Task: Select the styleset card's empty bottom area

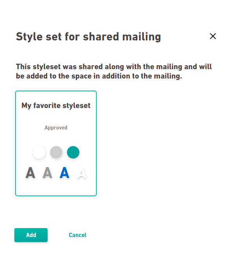Action: tap(56, 188)
